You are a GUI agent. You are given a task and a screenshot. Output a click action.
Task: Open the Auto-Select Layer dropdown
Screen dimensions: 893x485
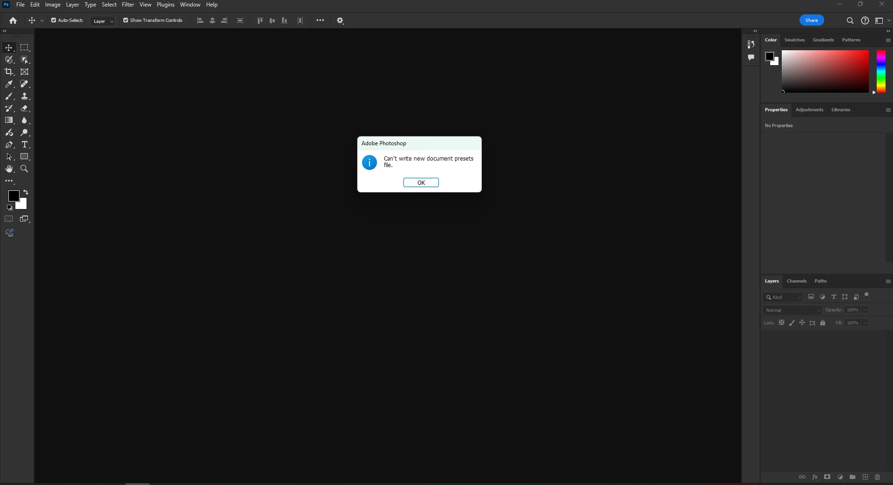[x=102, y=21]
